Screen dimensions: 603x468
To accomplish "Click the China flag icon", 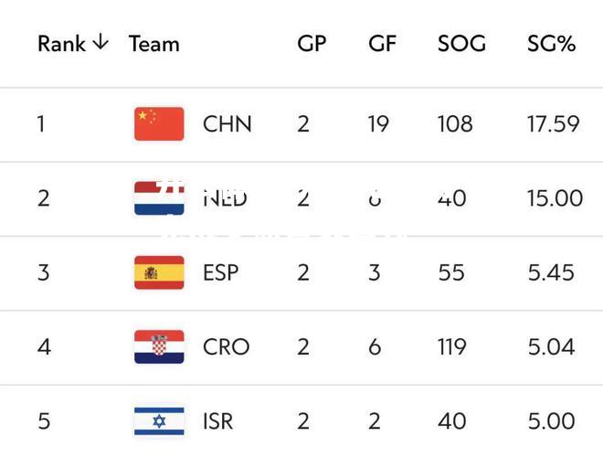I will (x=159, y=124).
